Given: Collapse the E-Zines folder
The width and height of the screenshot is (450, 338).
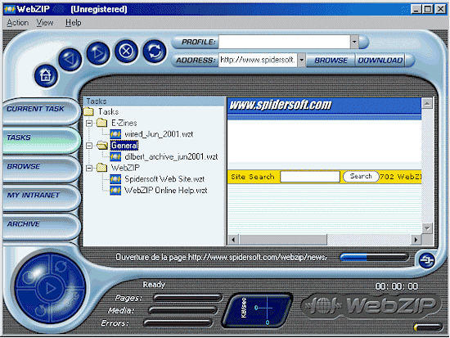Looking at the screenshot, I should (89, 124).
